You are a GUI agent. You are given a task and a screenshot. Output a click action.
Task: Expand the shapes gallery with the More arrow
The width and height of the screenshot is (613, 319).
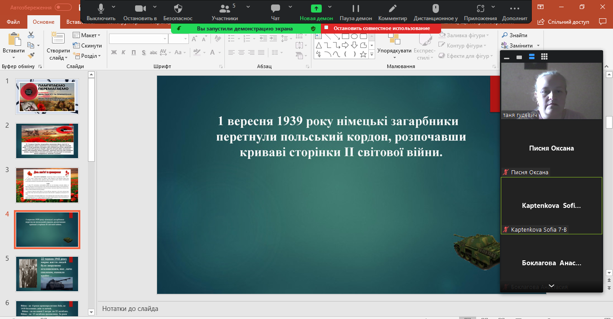372,55
